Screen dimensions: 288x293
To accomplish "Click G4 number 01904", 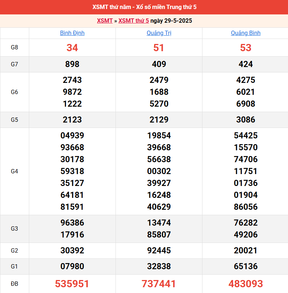I will 245,195.
